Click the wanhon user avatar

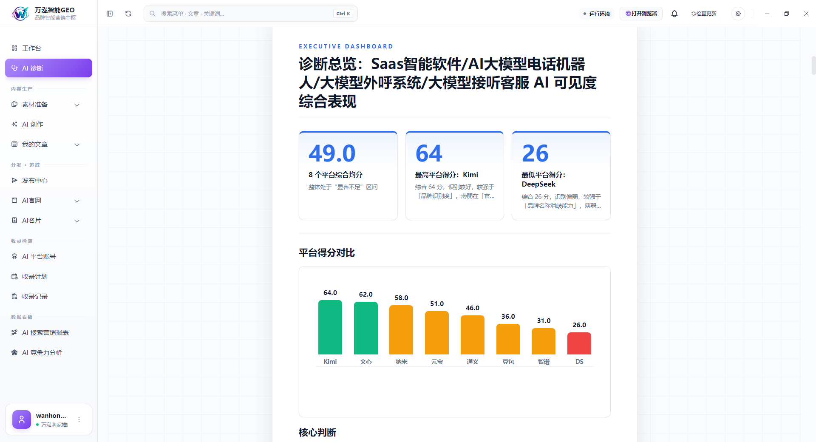22,419
